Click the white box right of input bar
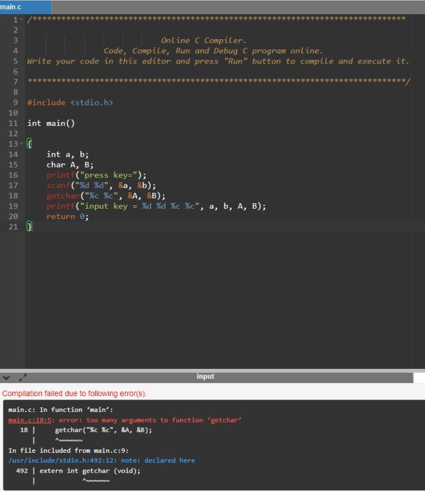This screenshot has height=492, width=425. pyautogui.click(x=419, y=377)
